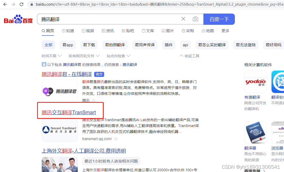Click 相关计算机软件 sidebar heading
The height and width of the screenshot is (172, 284).
[258, 65]
